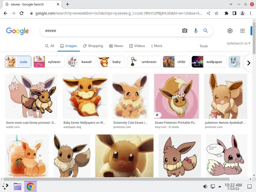Open Some more cute Eevee pictures link
Screen dimensions: 256x192
(31, 122)
